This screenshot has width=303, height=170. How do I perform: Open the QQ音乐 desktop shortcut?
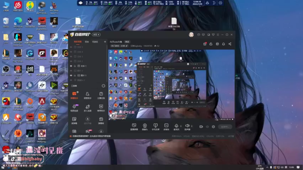(30, 6)
